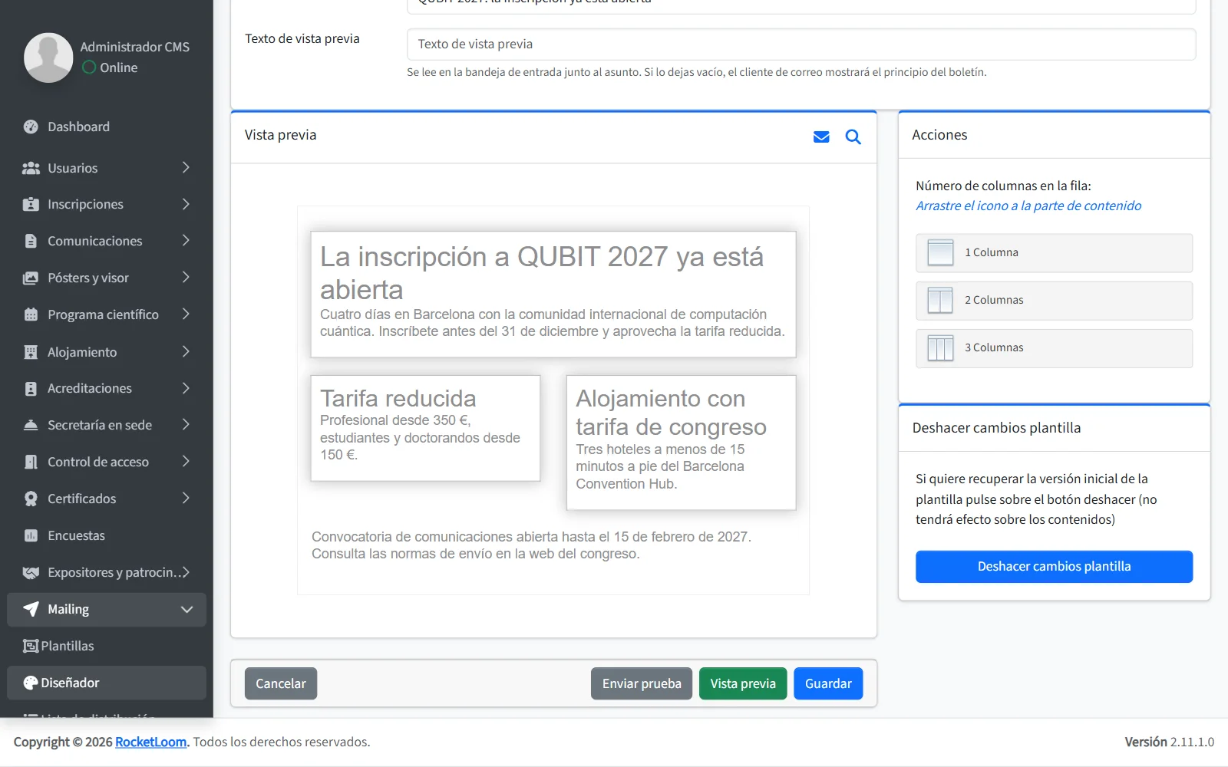Select the Diseñador submenu item
The height and width of the screenshot is (767, 1228).
107,683
